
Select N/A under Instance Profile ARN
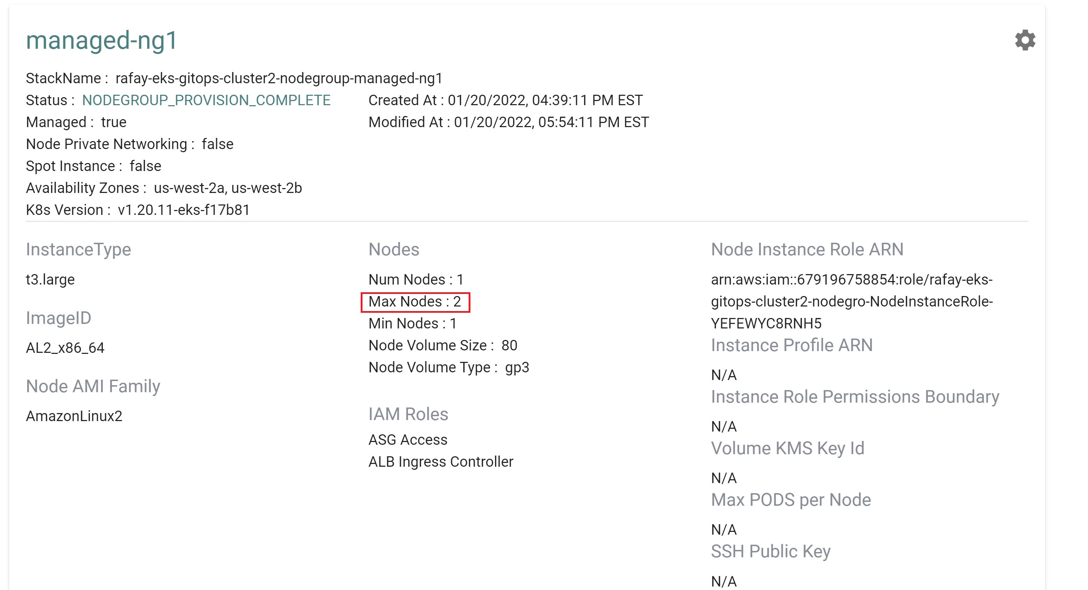click(x=724, y=375)
